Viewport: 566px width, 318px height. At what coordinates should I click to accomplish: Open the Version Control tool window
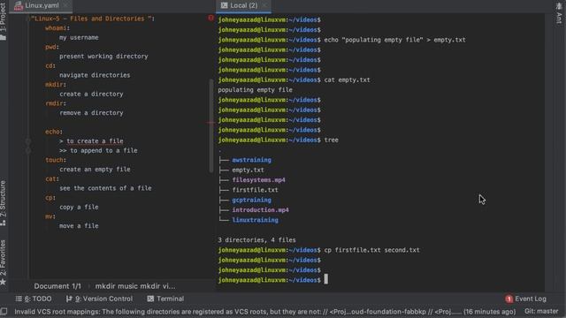[x=99, y=299]
